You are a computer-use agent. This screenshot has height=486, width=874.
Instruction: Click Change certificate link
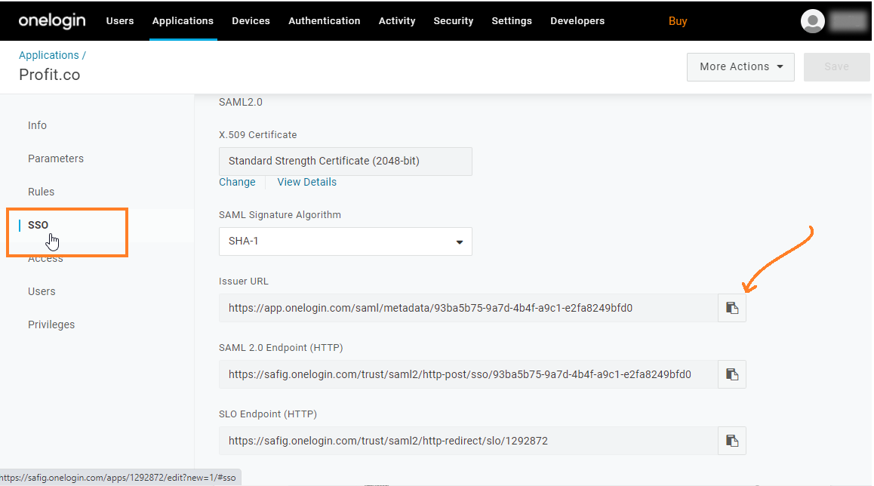(237, 183)
